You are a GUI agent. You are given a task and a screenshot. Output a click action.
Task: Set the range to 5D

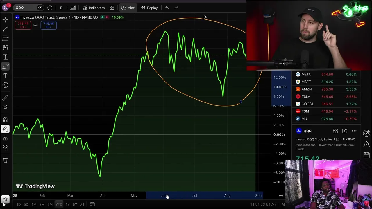26,204
